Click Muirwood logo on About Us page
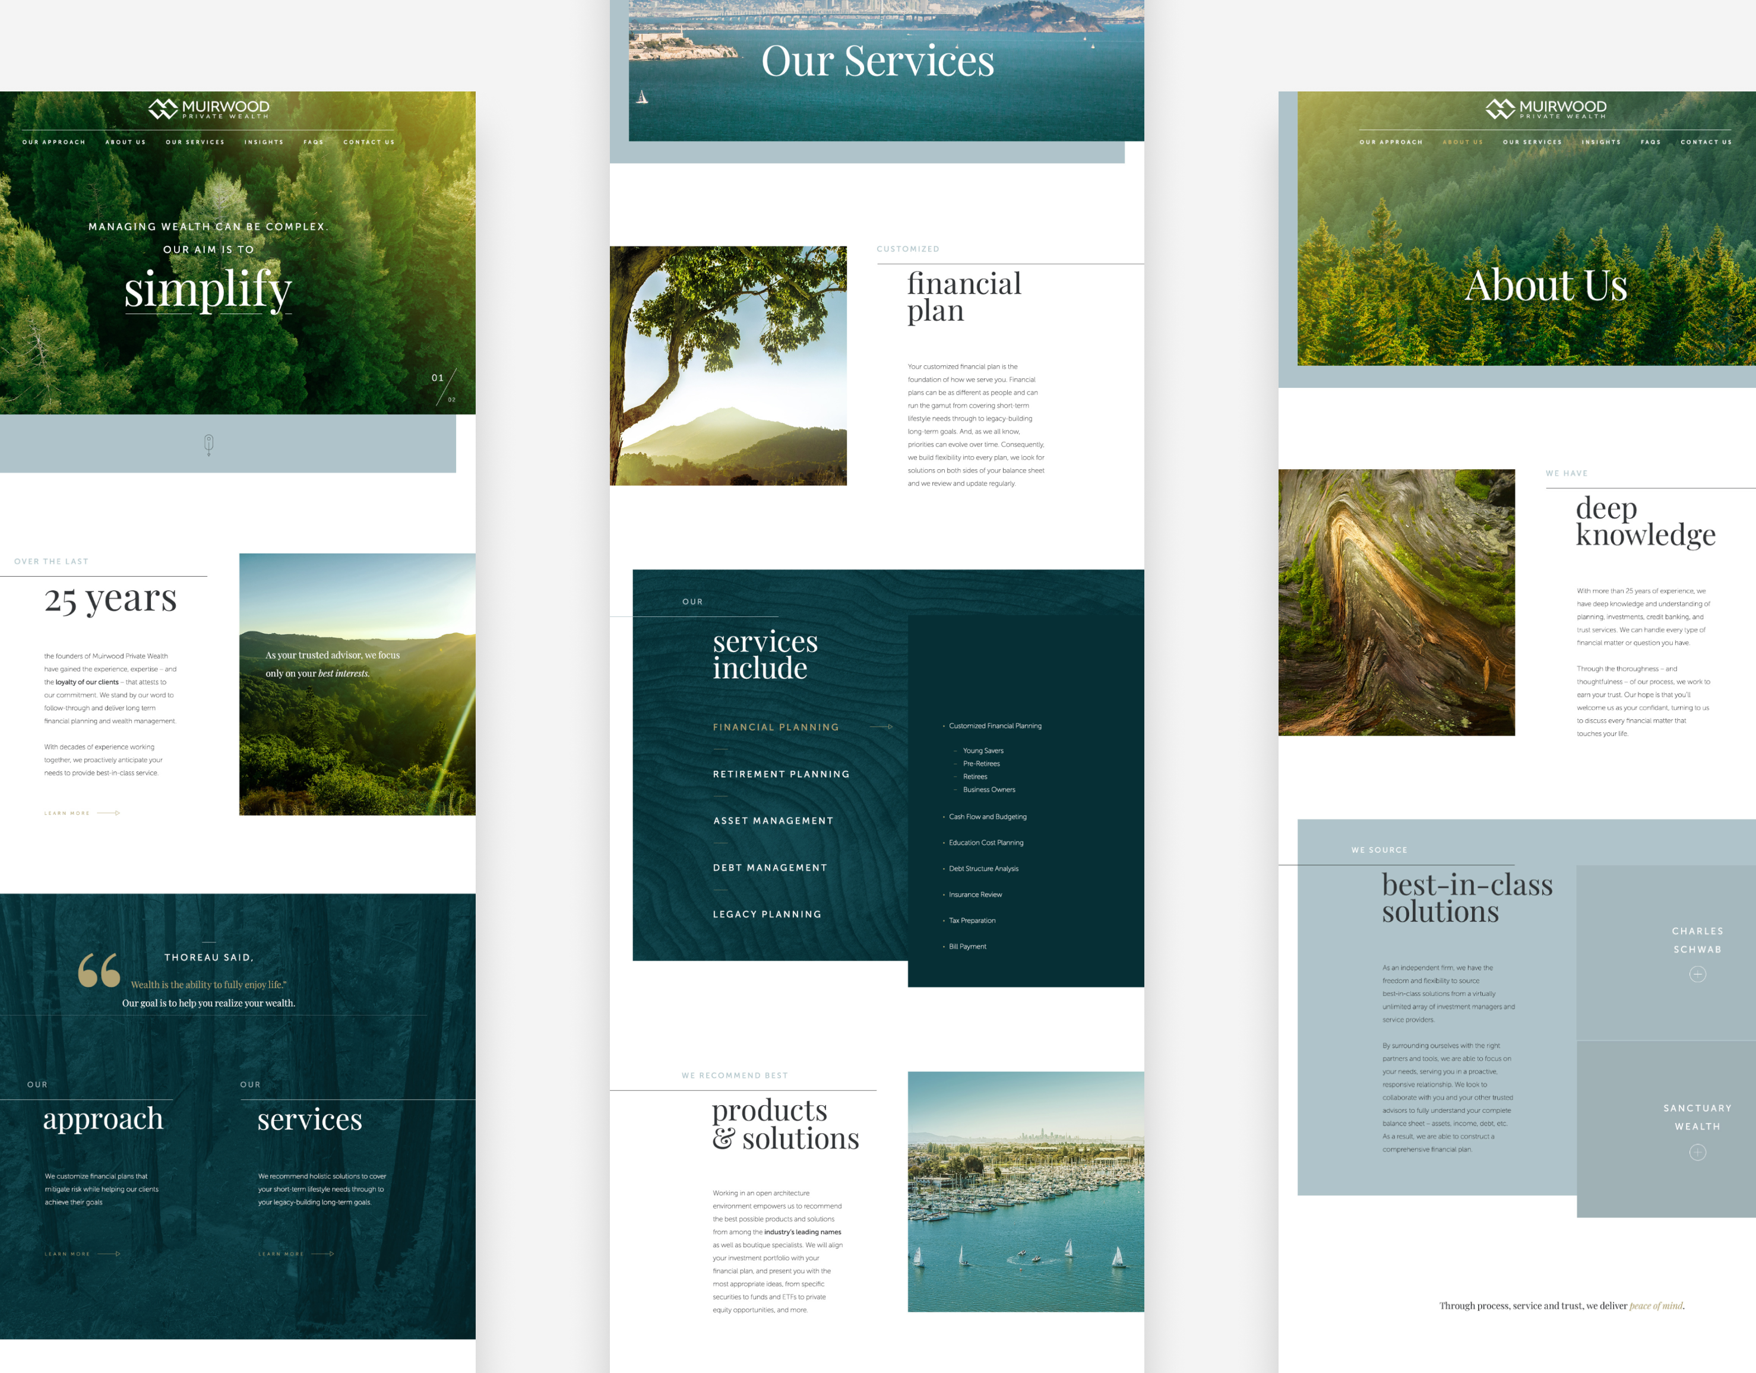Image resolution: width=1756 pixels, height=1373 pixels. pyautogui.click(x=1545, y=109)
